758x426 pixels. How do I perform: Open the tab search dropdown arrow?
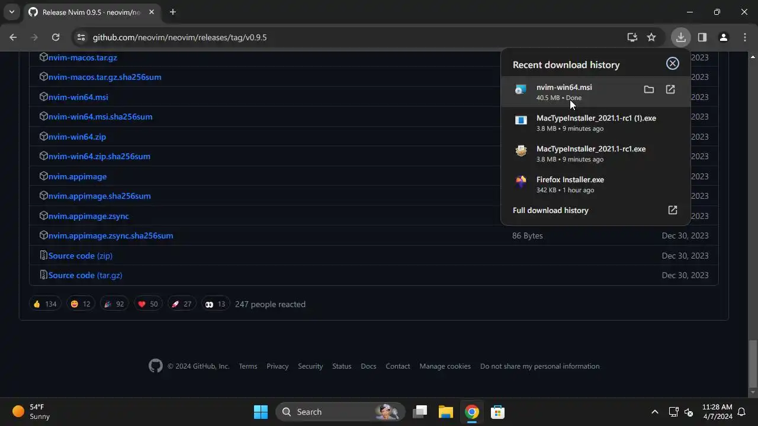[x=11, y=12]
